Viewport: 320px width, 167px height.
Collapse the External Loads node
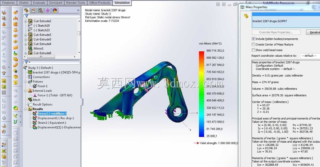pos(25,91)
